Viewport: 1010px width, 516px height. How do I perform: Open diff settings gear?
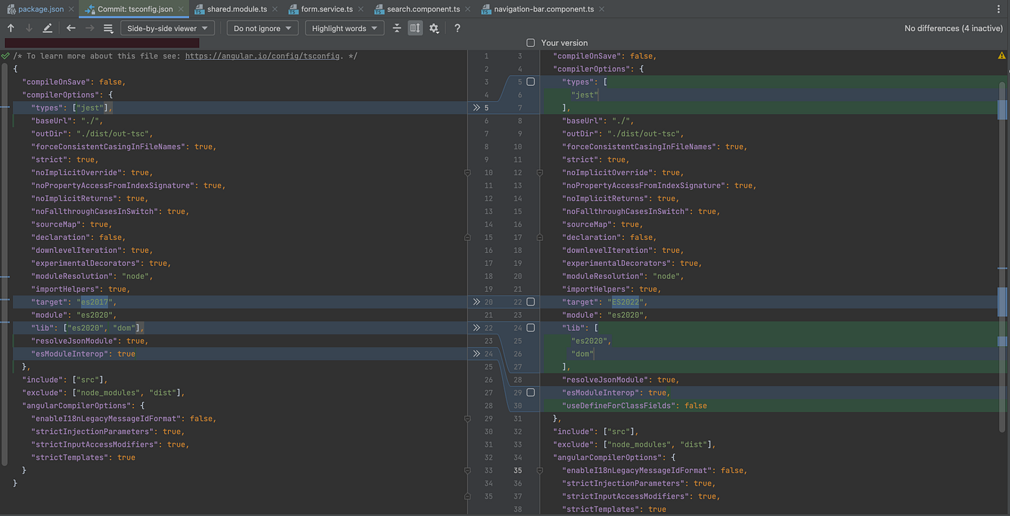tap(434, 28)
